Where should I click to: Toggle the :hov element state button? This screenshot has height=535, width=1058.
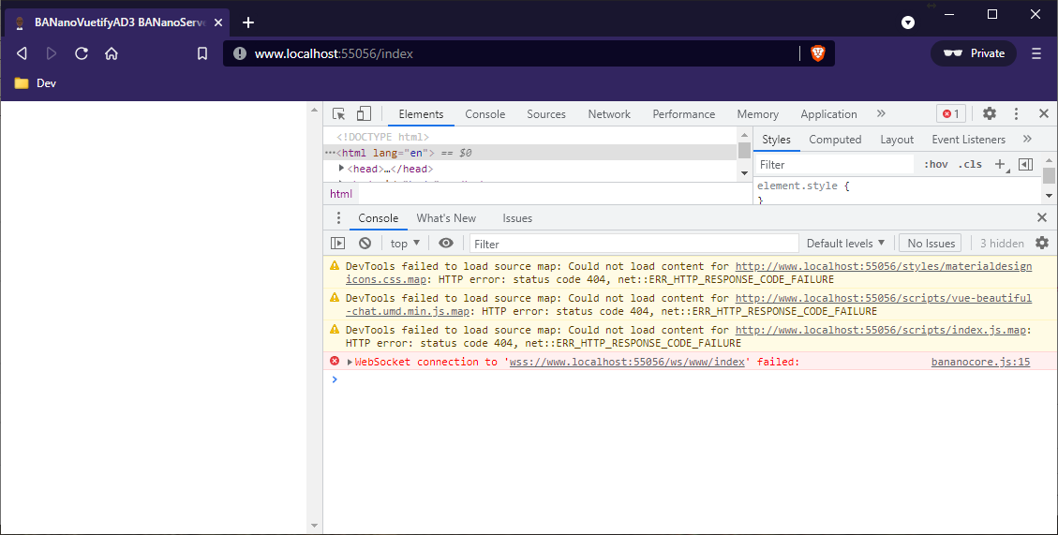(936, 165)
